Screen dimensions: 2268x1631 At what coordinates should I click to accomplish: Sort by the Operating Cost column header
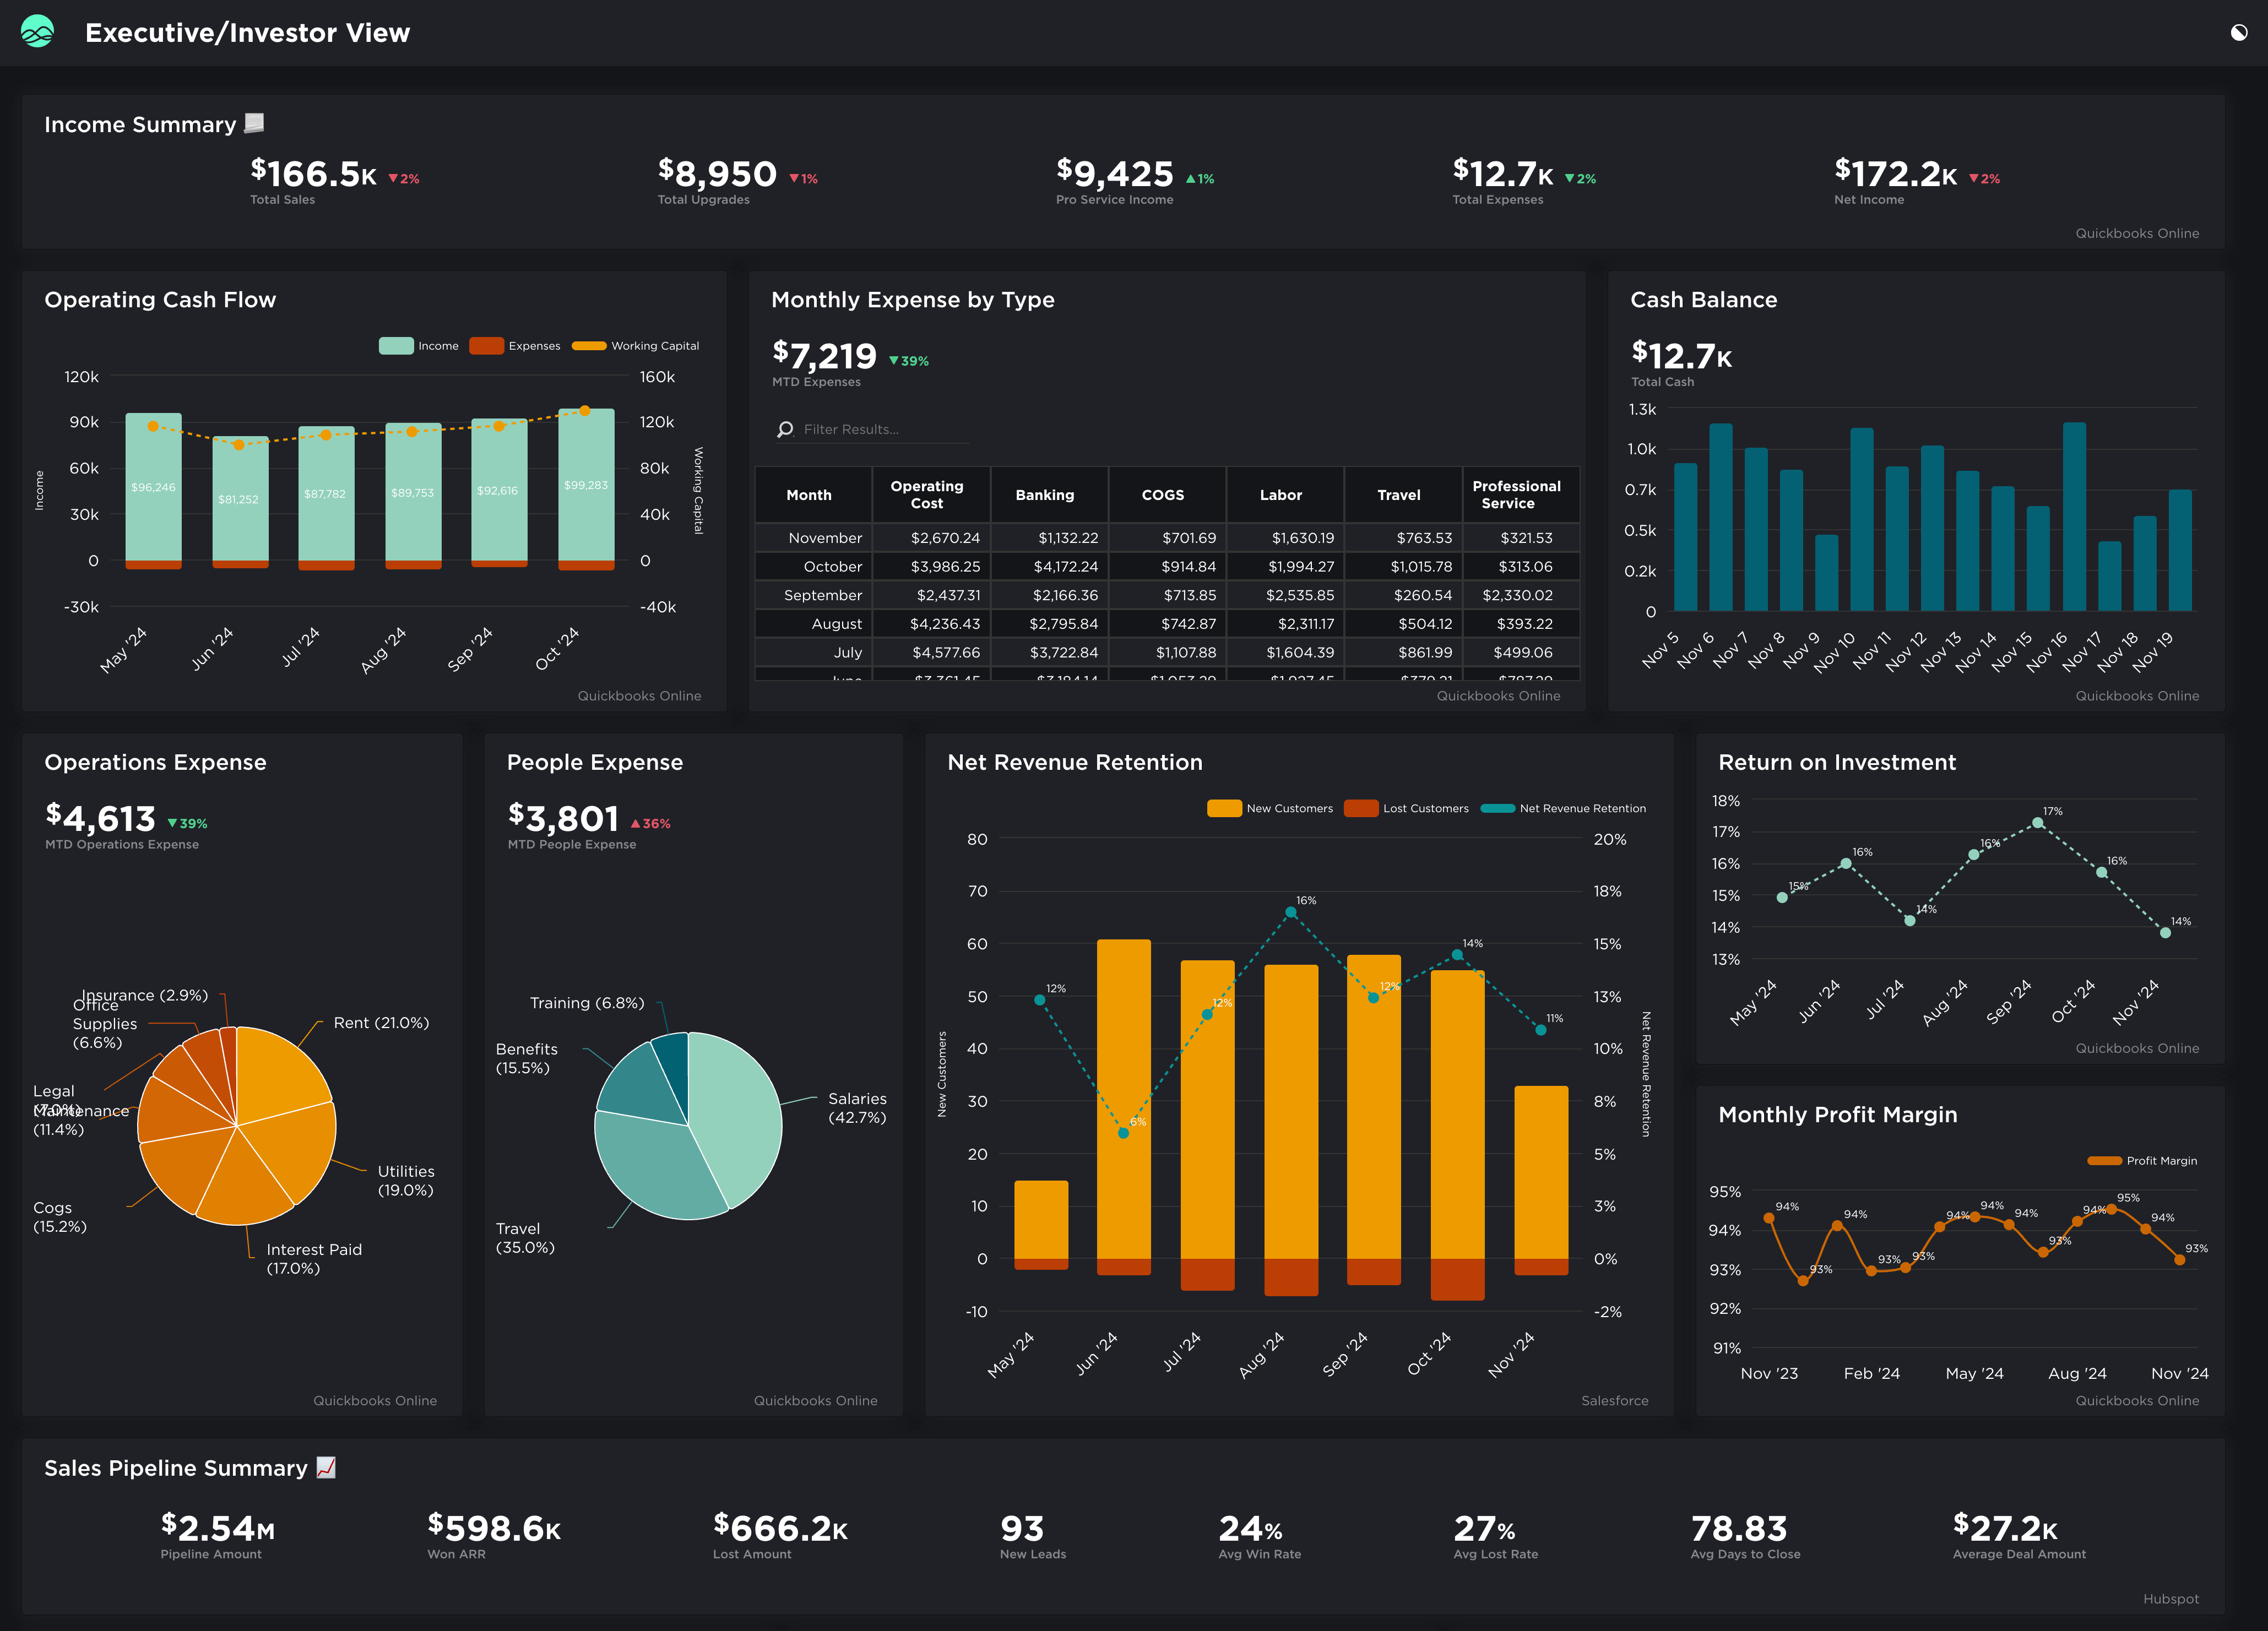pyautogui.click(x=927, y=494)
